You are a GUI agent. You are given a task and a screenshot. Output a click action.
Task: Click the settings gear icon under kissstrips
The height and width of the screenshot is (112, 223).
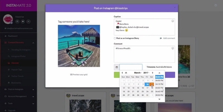point(23,22)
